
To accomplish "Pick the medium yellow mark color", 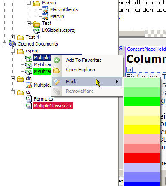I will (142, 120).
